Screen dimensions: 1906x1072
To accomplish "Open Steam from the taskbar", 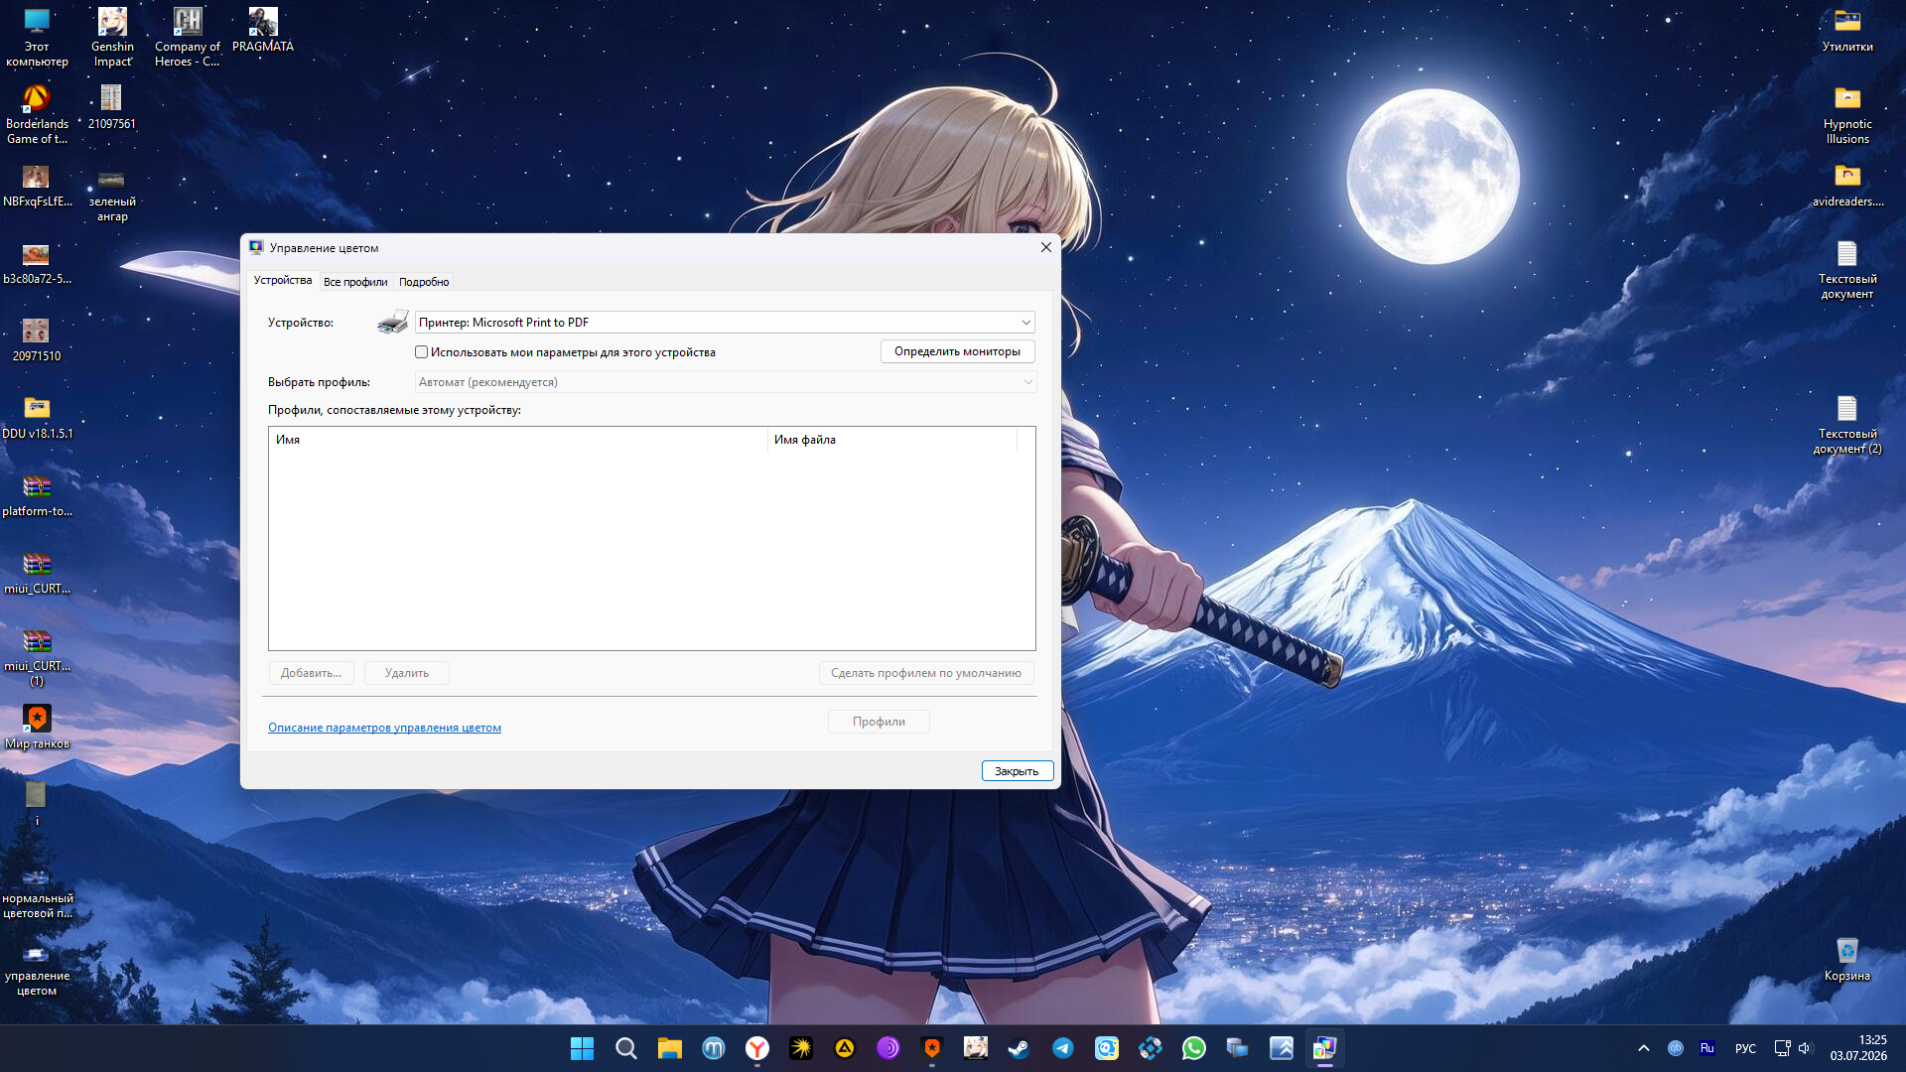I will pyautogui.click(x=1019, y=1048).
